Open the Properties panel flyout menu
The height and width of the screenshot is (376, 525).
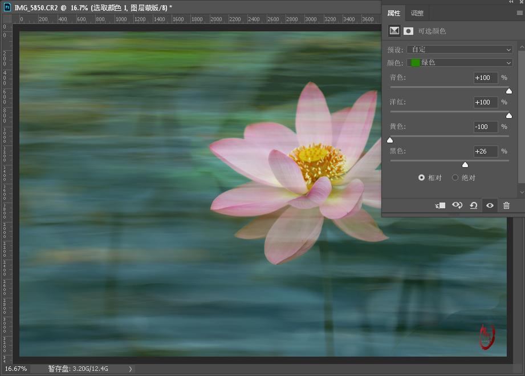[519, 13]
